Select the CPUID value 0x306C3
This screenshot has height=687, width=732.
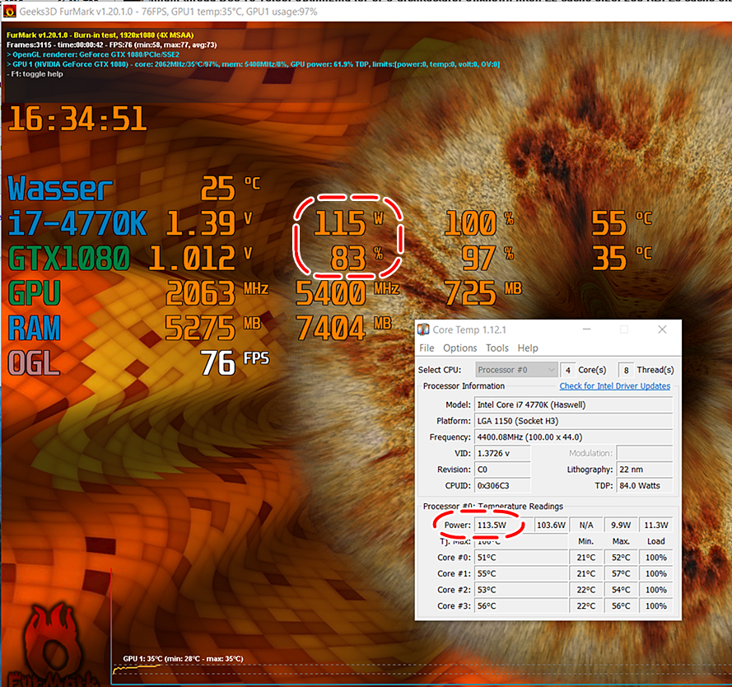[502, 486]
